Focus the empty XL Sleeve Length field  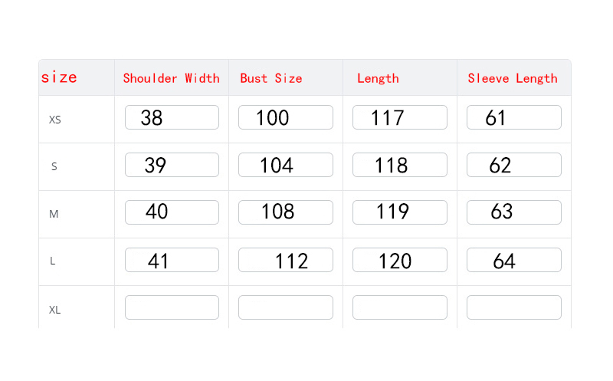point(514,307)
